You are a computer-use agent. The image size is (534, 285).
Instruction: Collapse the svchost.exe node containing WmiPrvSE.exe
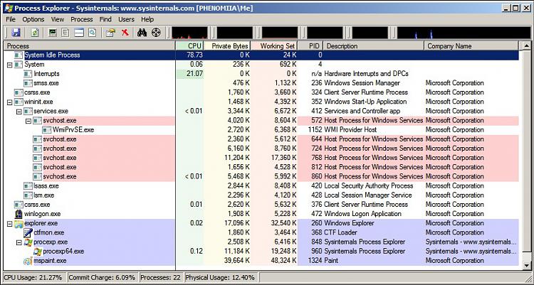(28, 121)
